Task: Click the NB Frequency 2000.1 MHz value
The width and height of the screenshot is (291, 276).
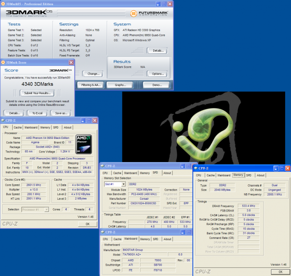Action: pyautogui.click(x=275, y=194)
